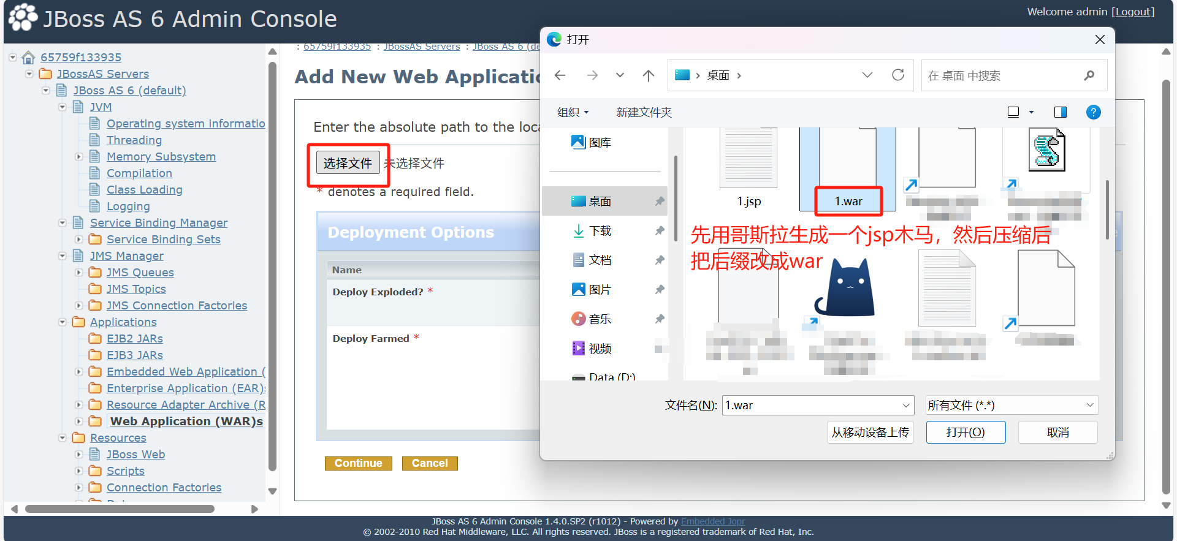
Task: Click the JMS Topics tree link
Action: point(136,289)
